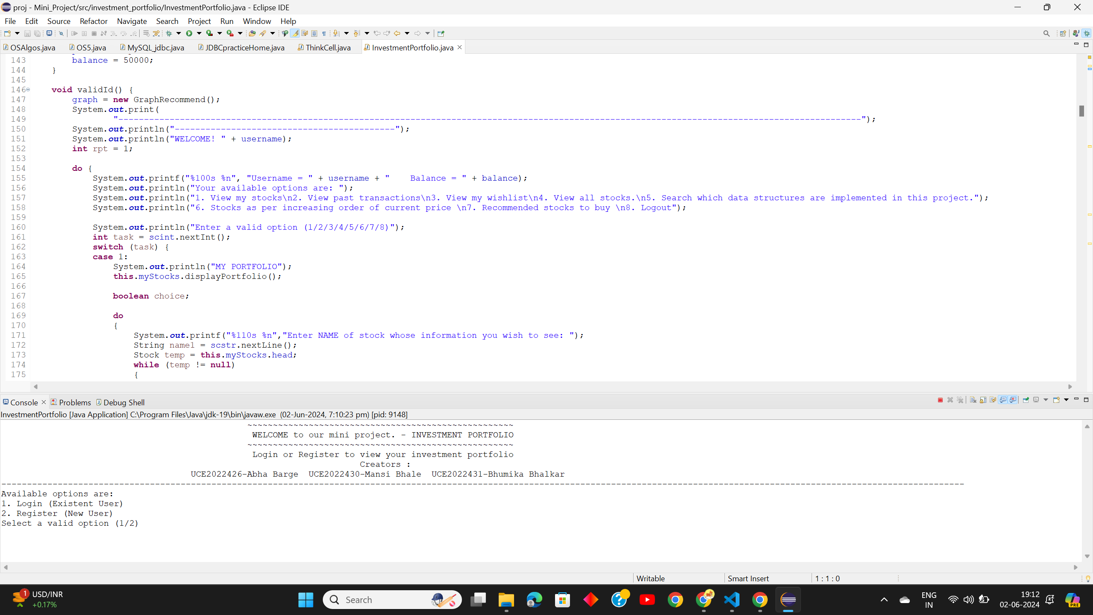The image size is (1093, 615).
Task: Open Visual Studio Code from the taskbar
Action: click(x=732, y=600)
